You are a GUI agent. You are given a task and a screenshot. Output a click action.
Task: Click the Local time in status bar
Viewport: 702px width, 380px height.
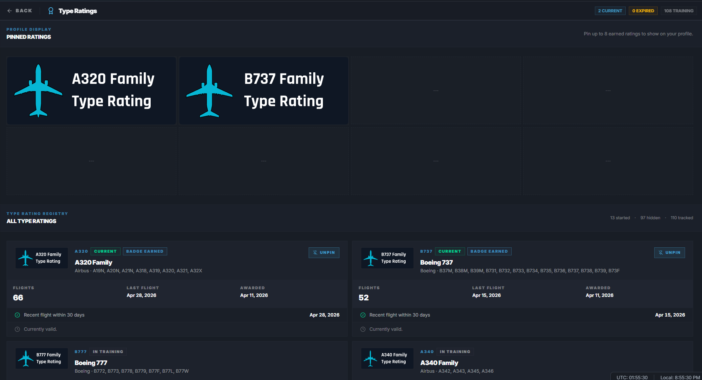click(x=680, y=378)
